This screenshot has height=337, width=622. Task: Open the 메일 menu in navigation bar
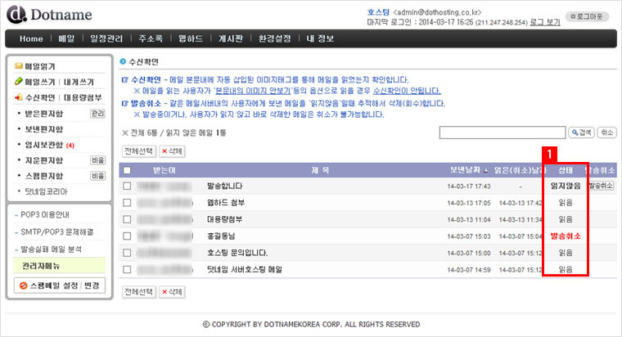point(66,38)
